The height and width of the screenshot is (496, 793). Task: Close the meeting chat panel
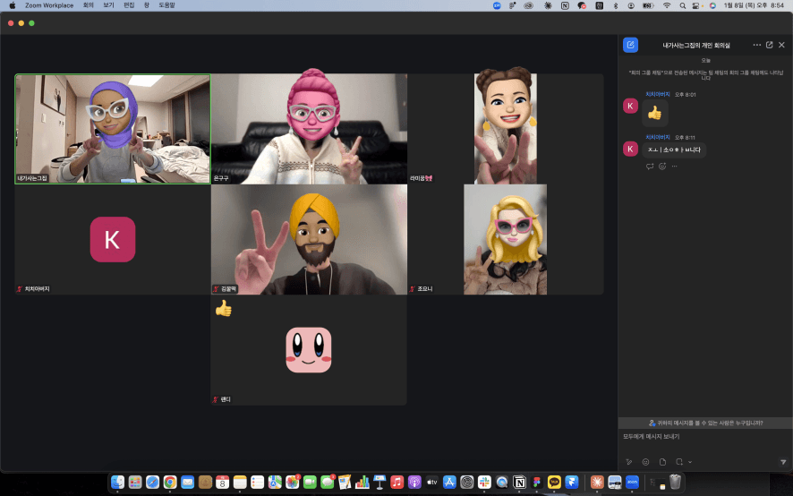click(x=781, y=45)
